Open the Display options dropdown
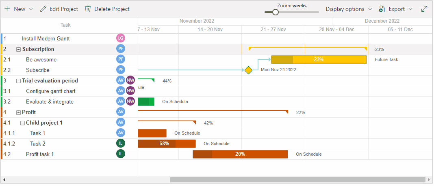The image size is (434, 186). (348, 9)
